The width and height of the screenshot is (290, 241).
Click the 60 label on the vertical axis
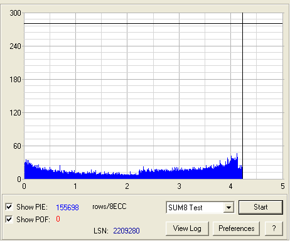(x=18, y=146)
